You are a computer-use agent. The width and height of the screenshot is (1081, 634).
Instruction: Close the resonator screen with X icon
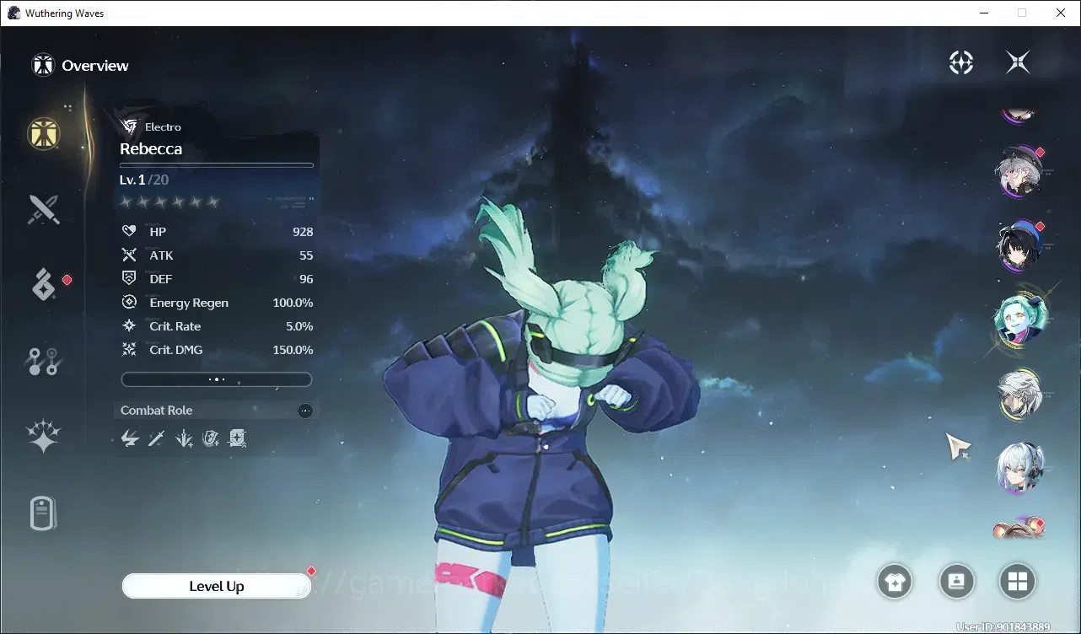[1018, 62]
